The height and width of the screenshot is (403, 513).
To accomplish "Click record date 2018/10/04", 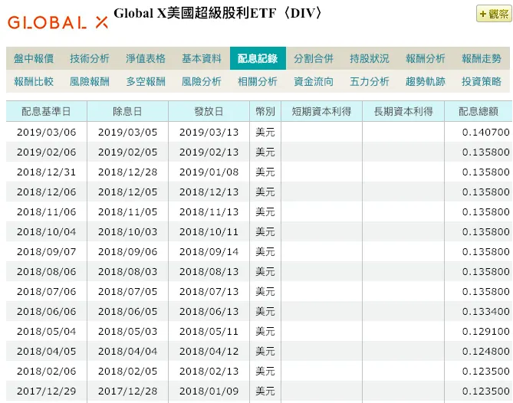I will point(47,232).
